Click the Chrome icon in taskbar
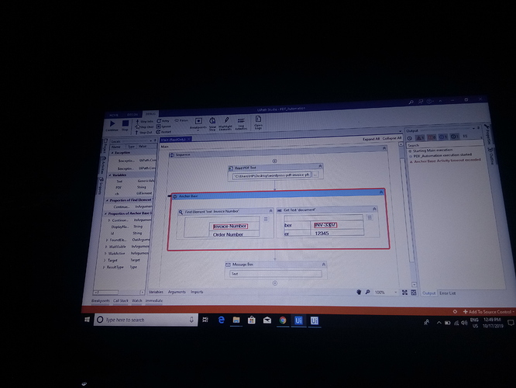Viewport: 516px width, 388px height. (x=283, y=320)
